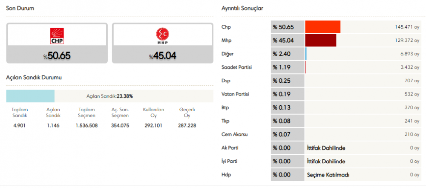This screenshot has height=188, width=426.
Task: Click the Son Durum heading
Action: click(x=20, y=9)
